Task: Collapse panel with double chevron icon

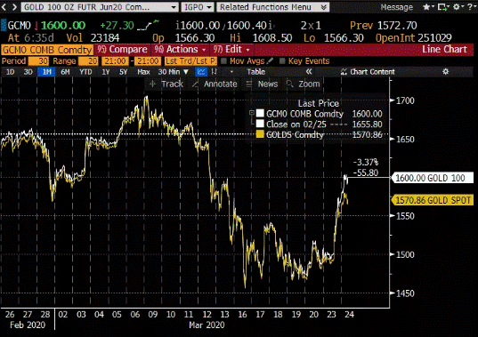Action: [x=309, y=71]
